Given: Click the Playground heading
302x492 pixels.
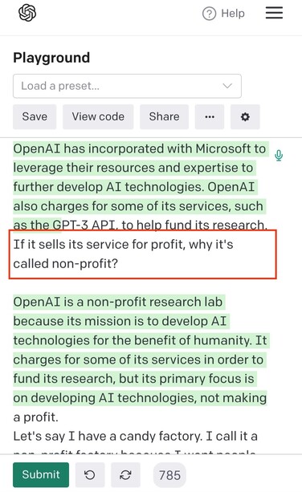Looking at the screenshot, I should [x=51, y=58].
